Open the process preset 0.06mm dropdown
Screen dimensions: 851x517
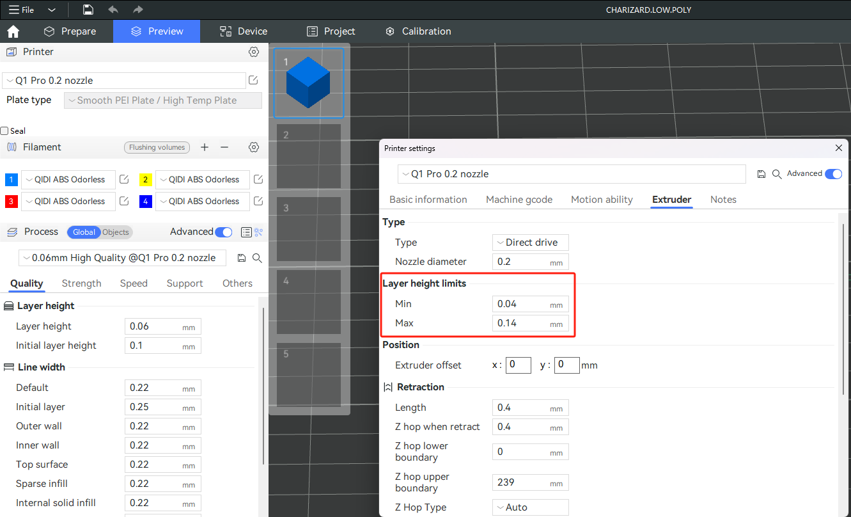pyautogui.click(x=123, y=258)
